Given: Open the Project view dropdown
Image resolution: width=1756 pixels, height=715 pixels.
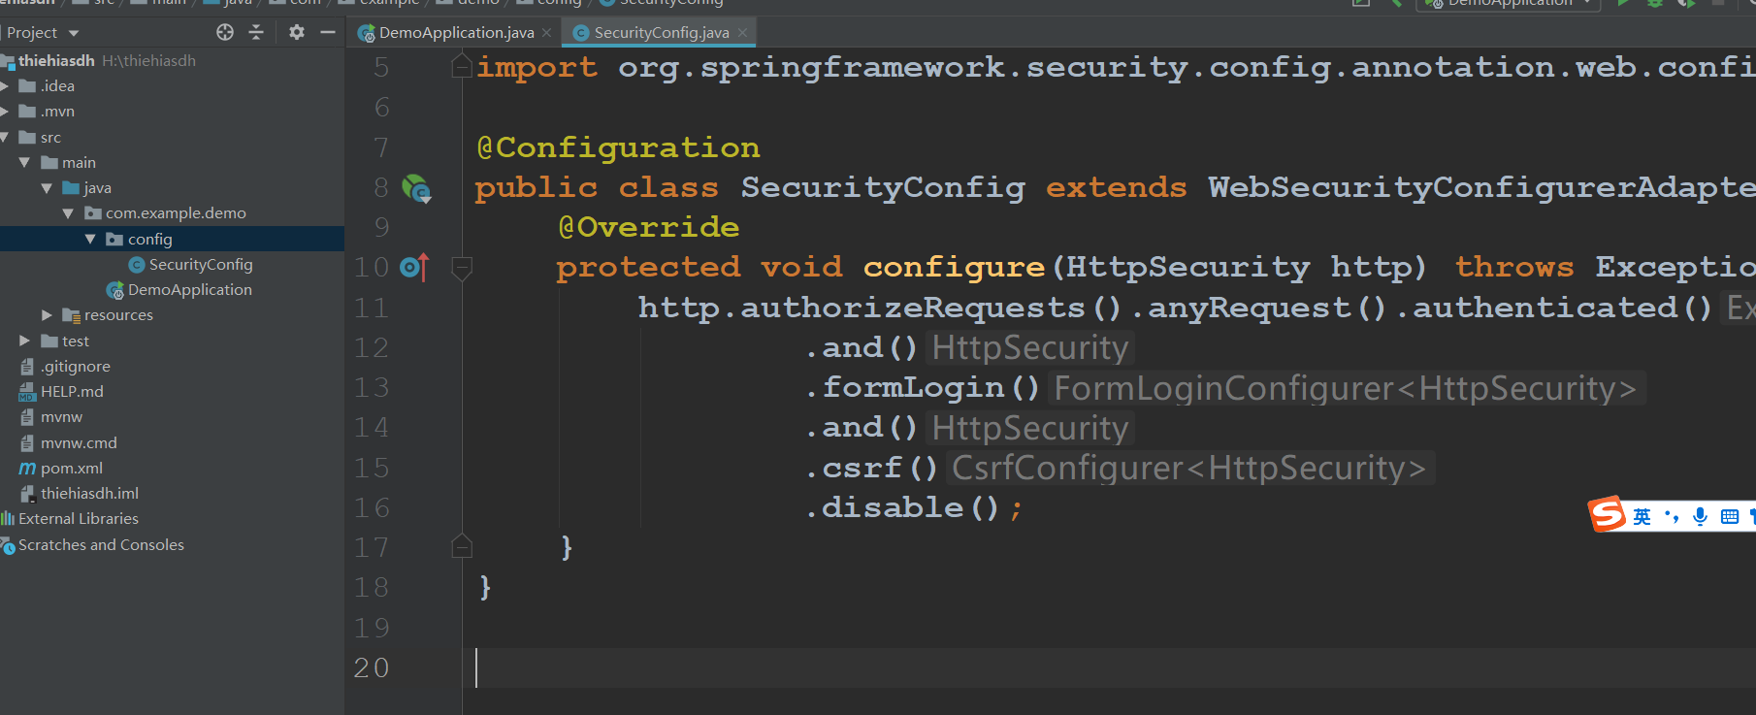Looking at the screenshot, I should [x=74, y=33].
